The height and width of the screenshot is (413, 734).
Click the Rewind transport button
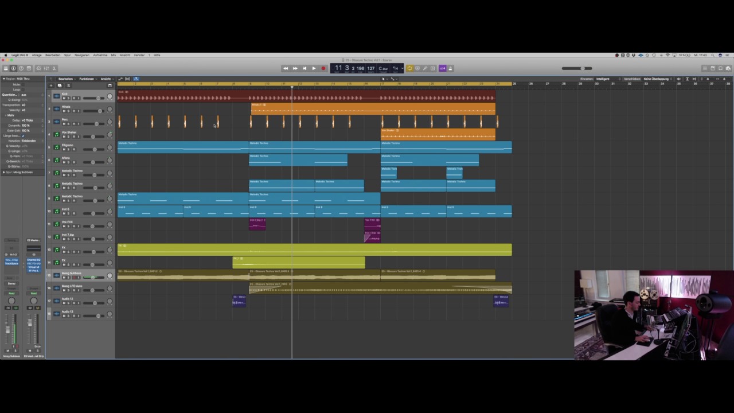tap(286, 68)
